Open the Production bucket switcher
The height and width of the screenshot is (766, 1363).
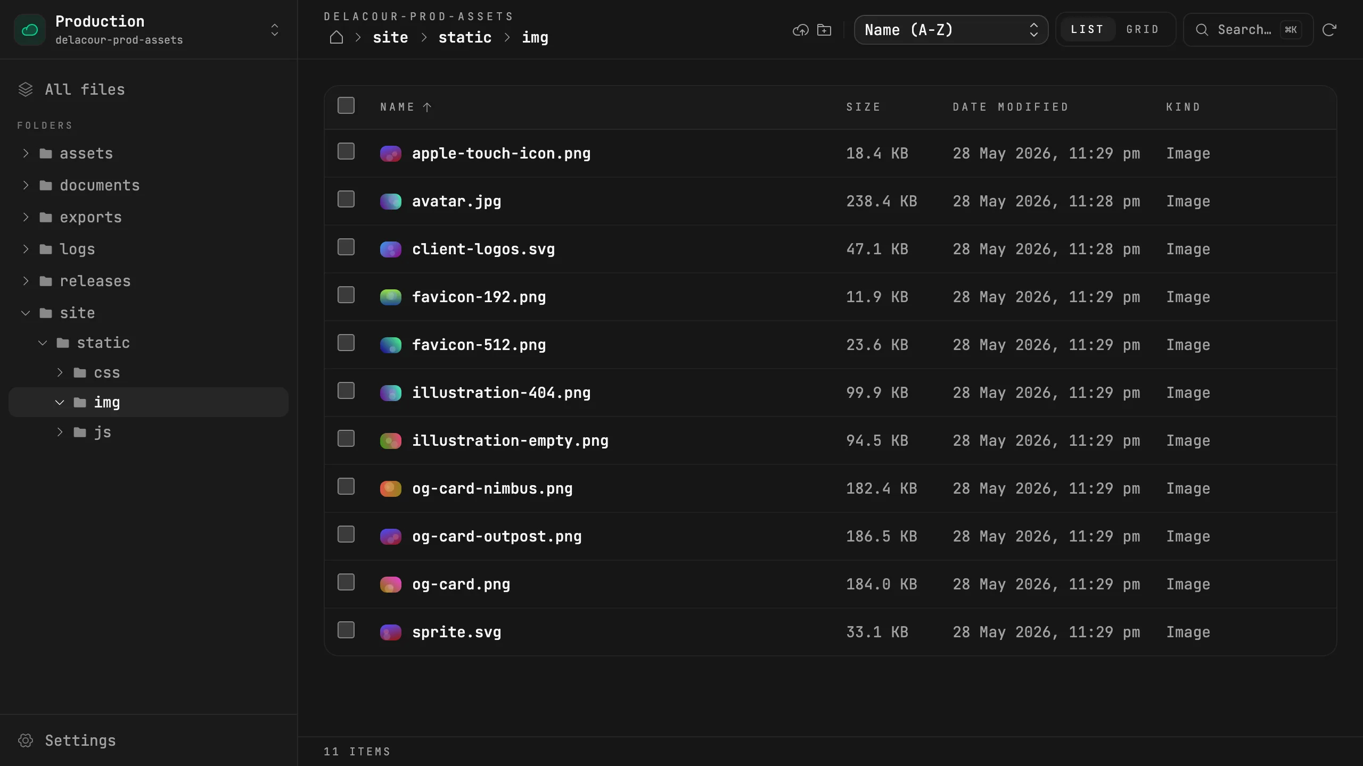pyautogui.click(x=149, y=30)
